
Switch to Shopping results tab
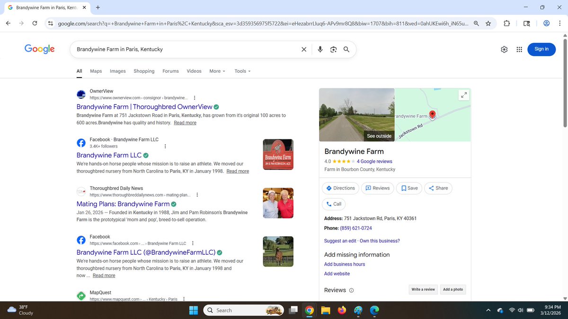(x=144, y=71)
